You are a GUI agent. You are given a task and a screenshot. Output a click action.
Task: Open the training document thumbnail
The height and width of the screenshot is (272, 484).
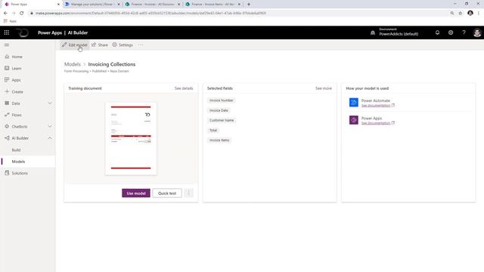[131, 138]
